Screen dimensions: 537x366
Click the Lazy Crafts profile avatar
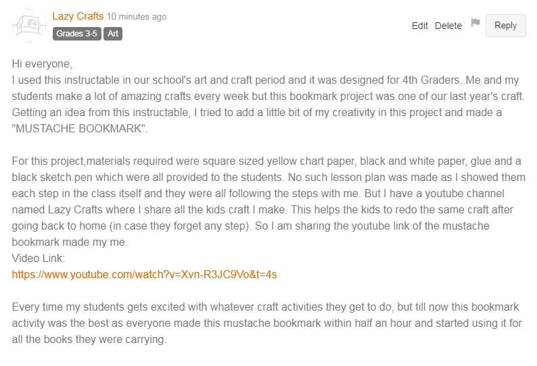tap(27, 26)
